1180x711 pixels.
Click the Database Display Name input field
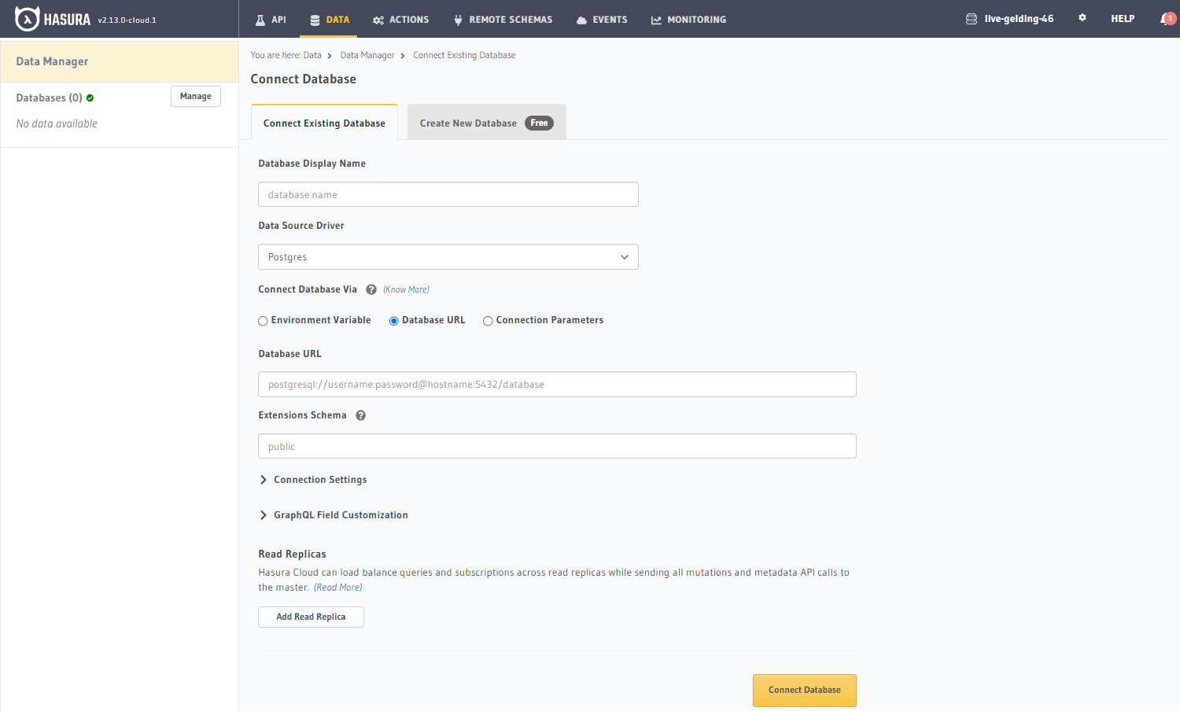coord(448,195)
